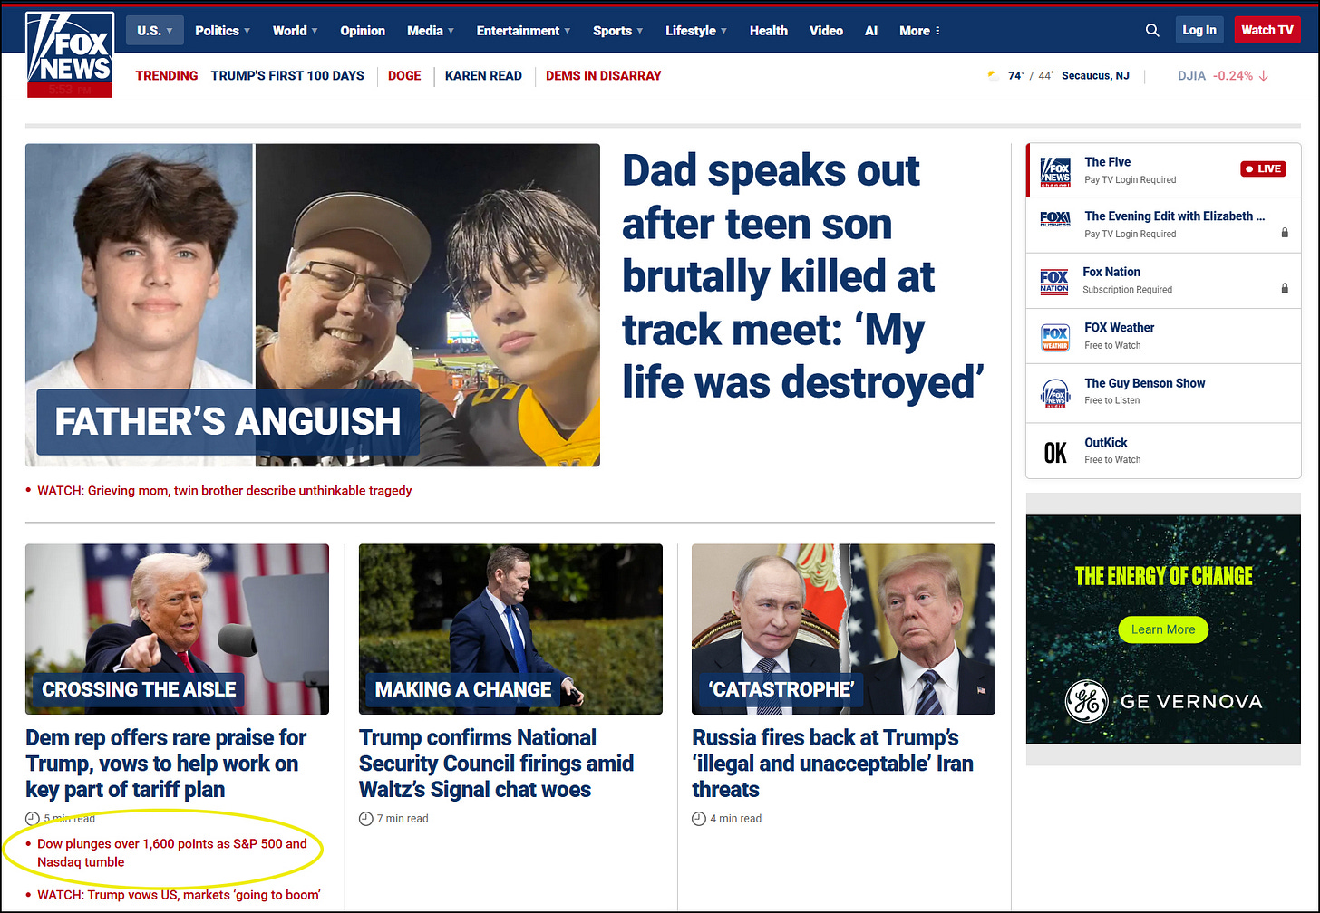Image resolution: width=1320 pixels, height=913 pixels.
Task: Open Dem rep offers rare praise headline
Action: click(167, 764)
